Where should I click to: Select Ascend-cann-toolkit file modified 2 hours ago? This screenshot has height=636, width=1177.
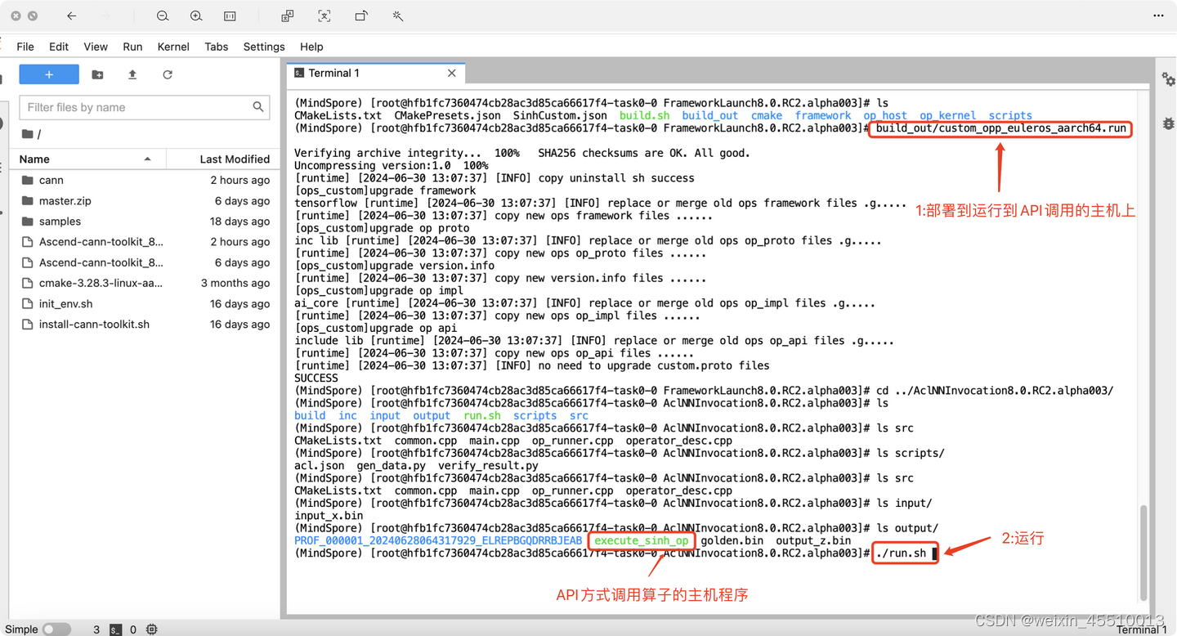click(x=144, y=242)
